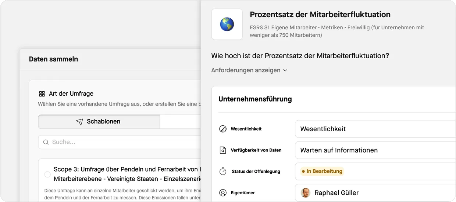Open the Warten auf Informationen dropdown
This screenshot has width=456, height=202.
375,150
